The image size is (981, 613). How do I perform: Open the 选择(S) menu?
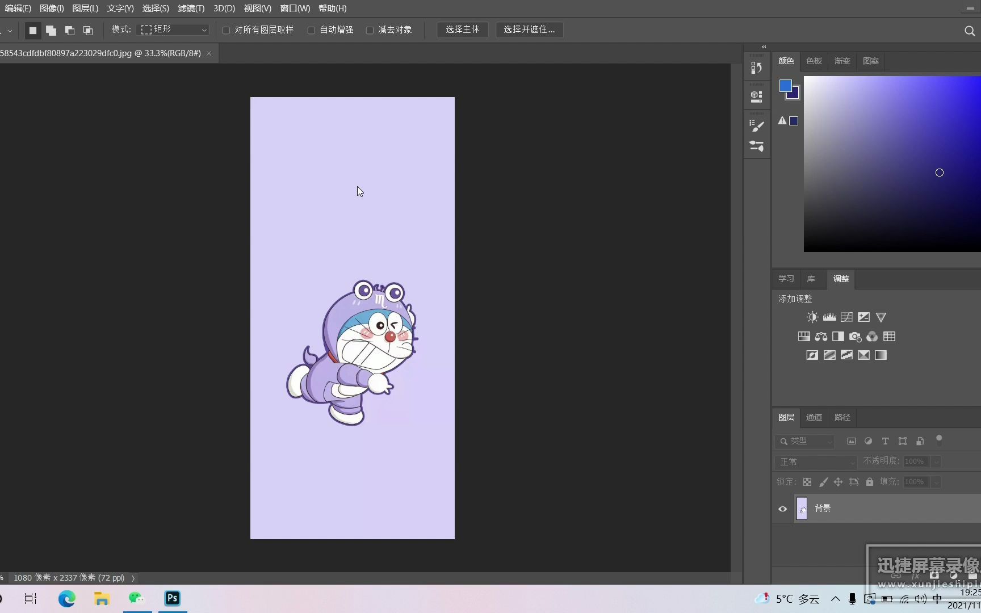click(156, 9)
